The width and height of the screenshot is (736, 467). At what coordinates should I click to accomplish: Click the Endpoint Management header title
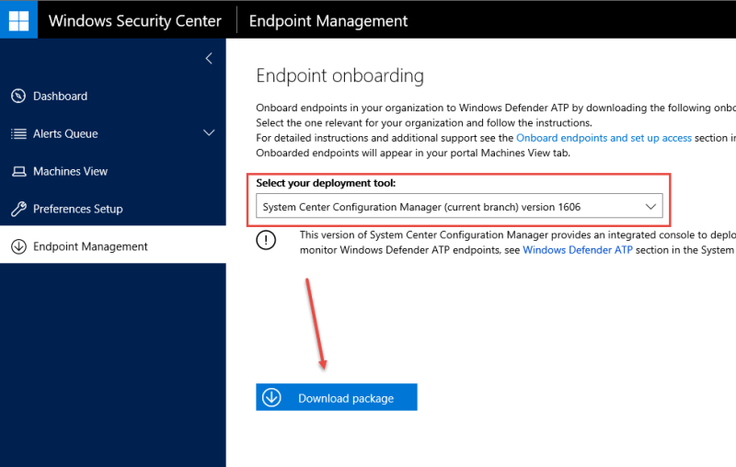[x=328, y=20]
